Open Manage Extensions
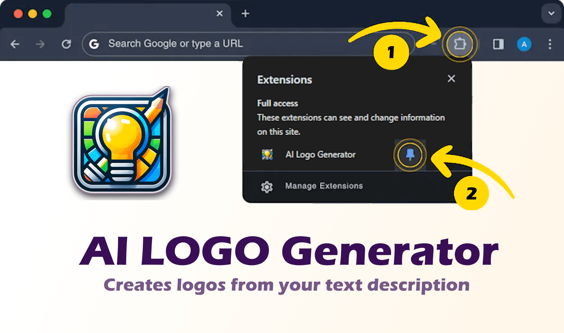The image size is (564, 333). [x=324, y=186]
